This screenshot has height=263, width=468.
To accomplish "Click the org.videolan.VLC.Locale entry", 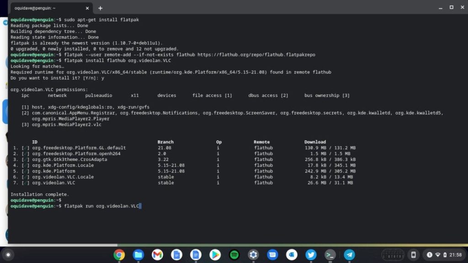I will click(x=63, y=177).
